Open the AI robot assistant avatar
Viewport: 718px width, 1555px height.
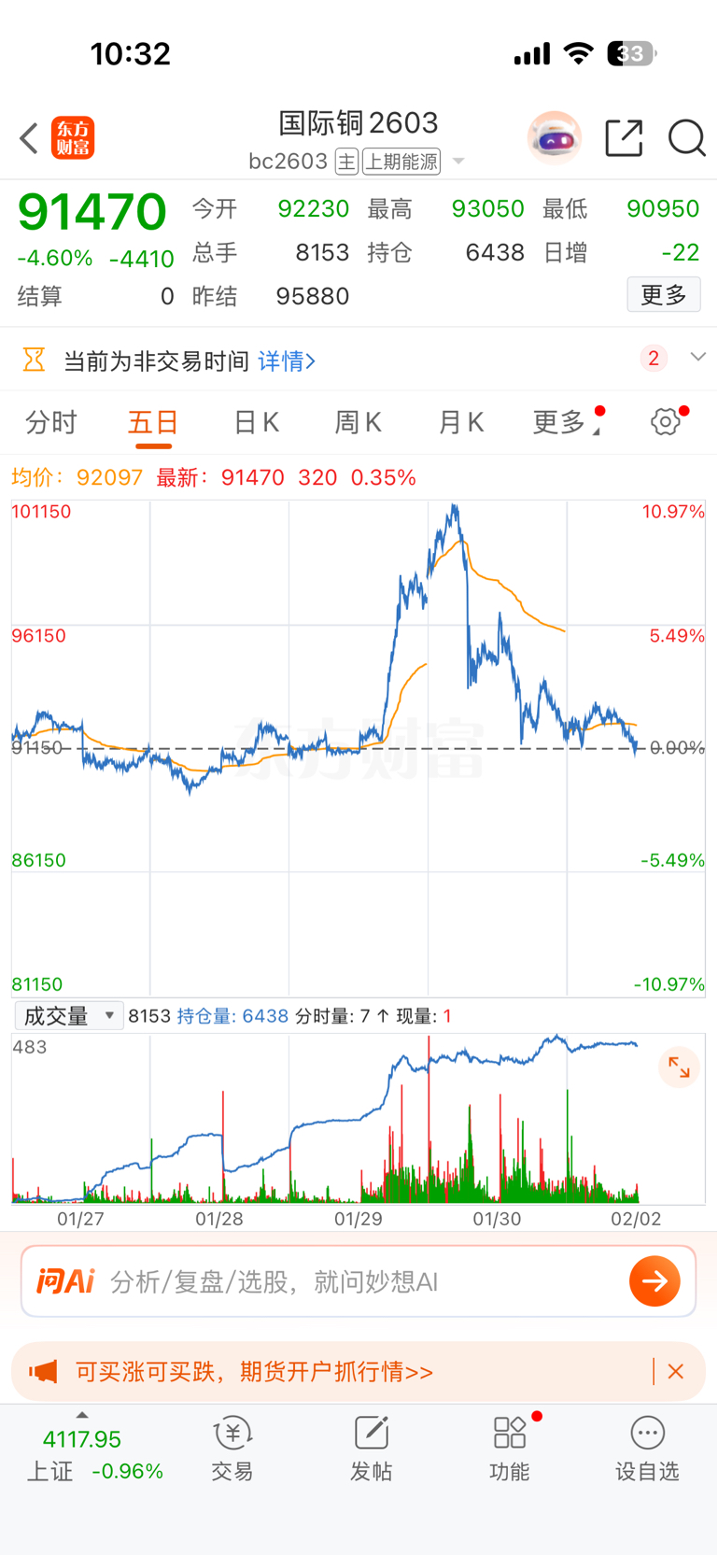click(555, 138)
